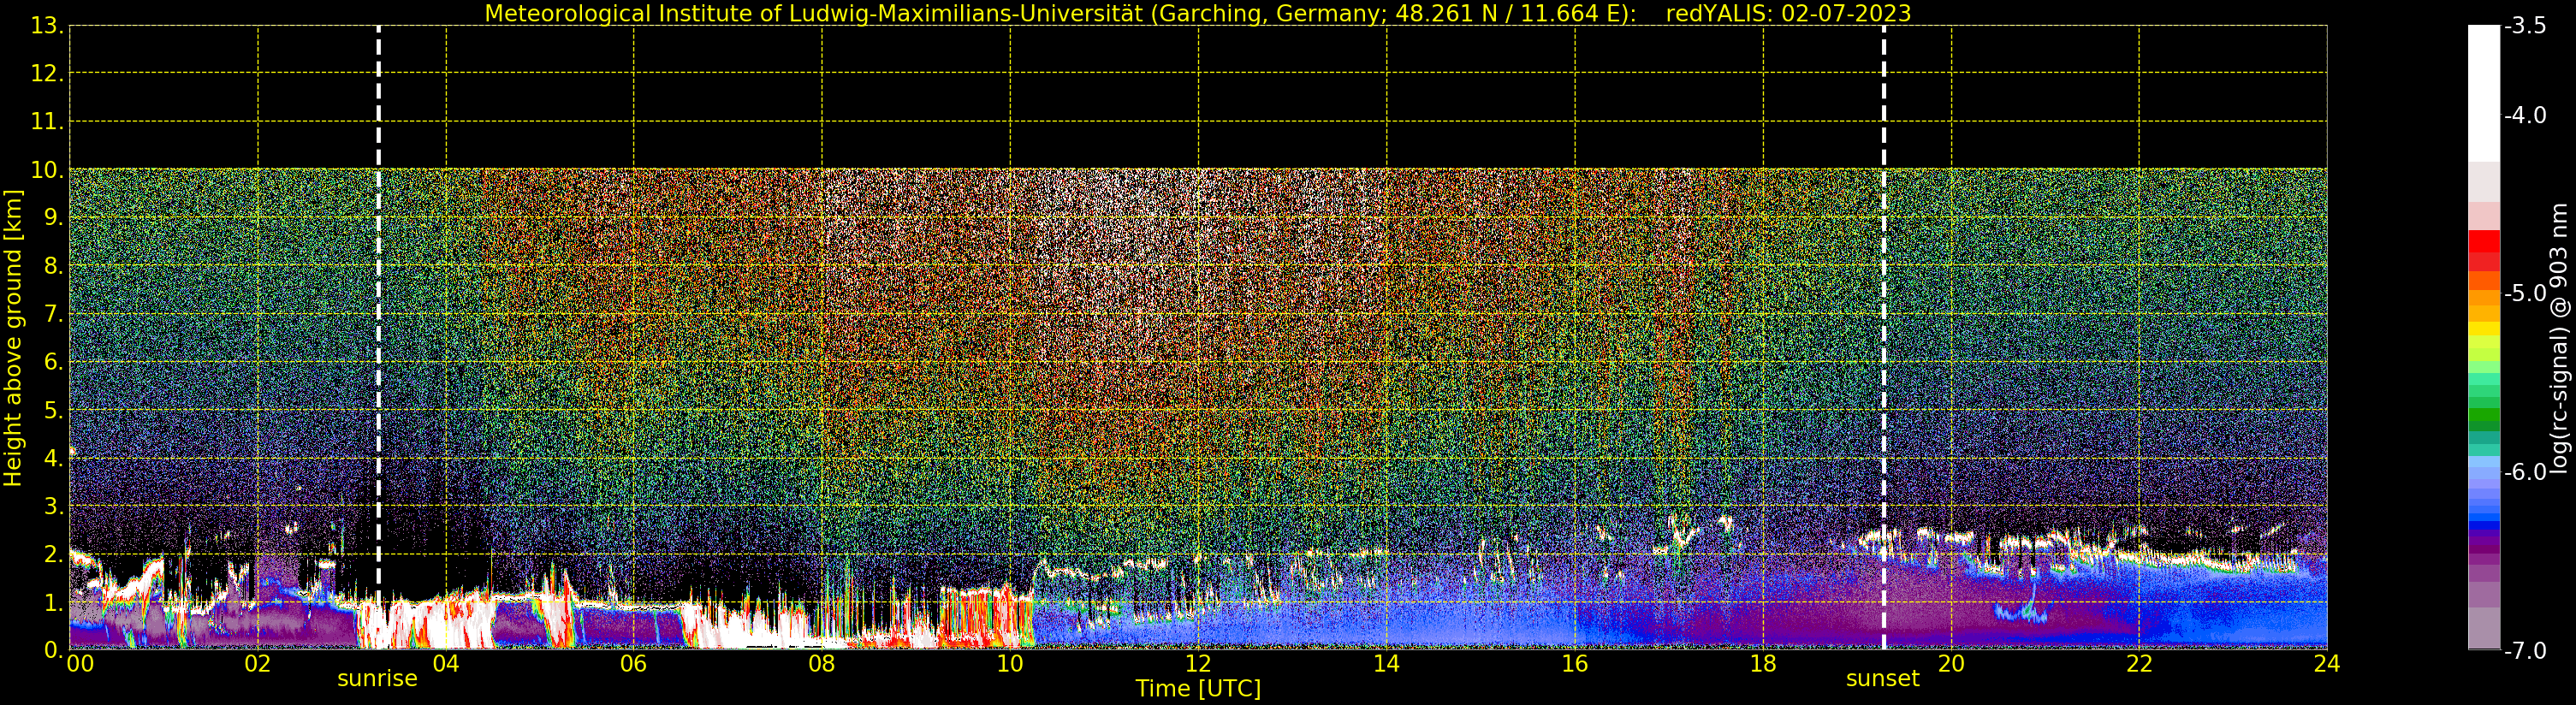2576x705 pixels.
Task: Click the x-axis tick label '08'
Action: (821, 664)
